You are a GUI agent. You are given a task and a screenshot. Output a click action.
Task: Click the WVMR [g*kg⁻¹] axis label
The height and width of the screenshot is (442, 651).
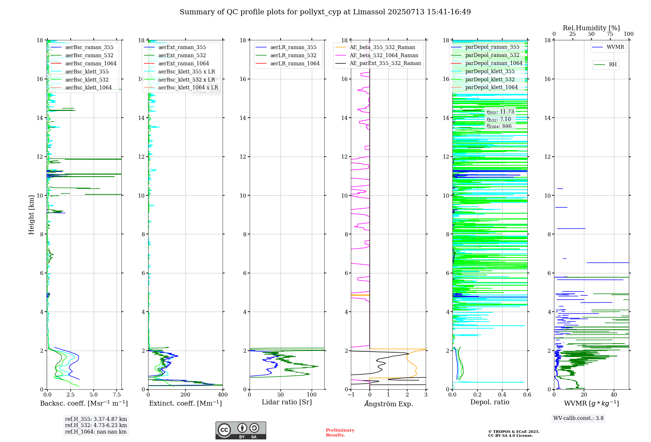591,404
